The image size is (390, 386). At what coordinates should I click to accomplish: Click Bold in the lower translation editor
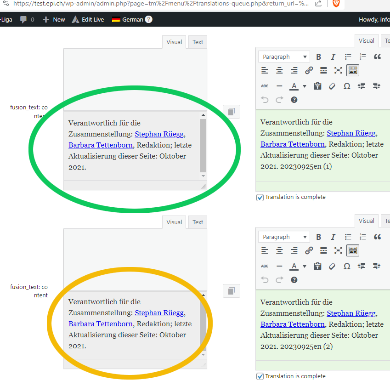point(318,237)
